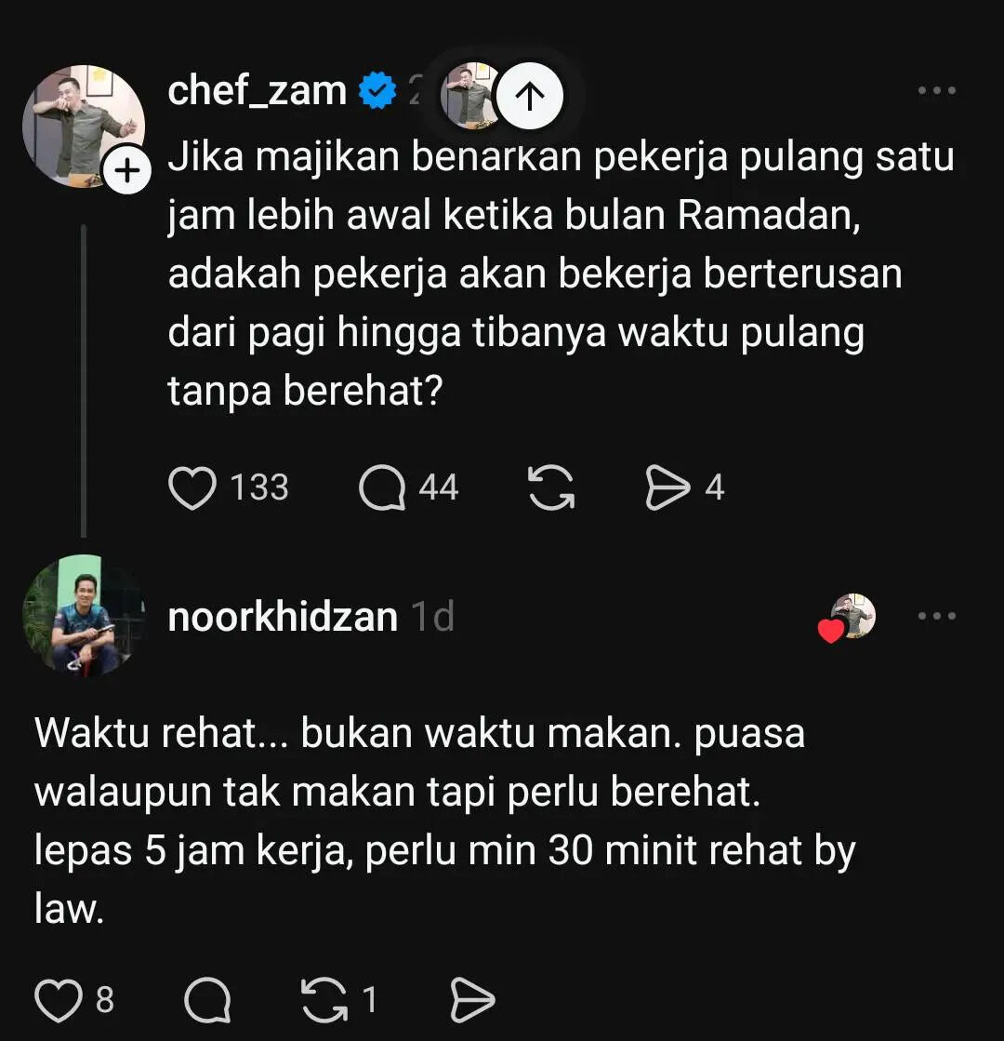Screen dimensions: 1004x1041
Task: Open noorkhidzan's reply text about rehat
Action: pos(444,821)
